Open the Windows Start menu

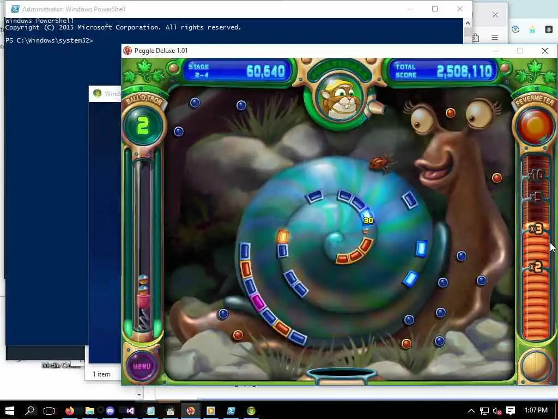point(10,411)
